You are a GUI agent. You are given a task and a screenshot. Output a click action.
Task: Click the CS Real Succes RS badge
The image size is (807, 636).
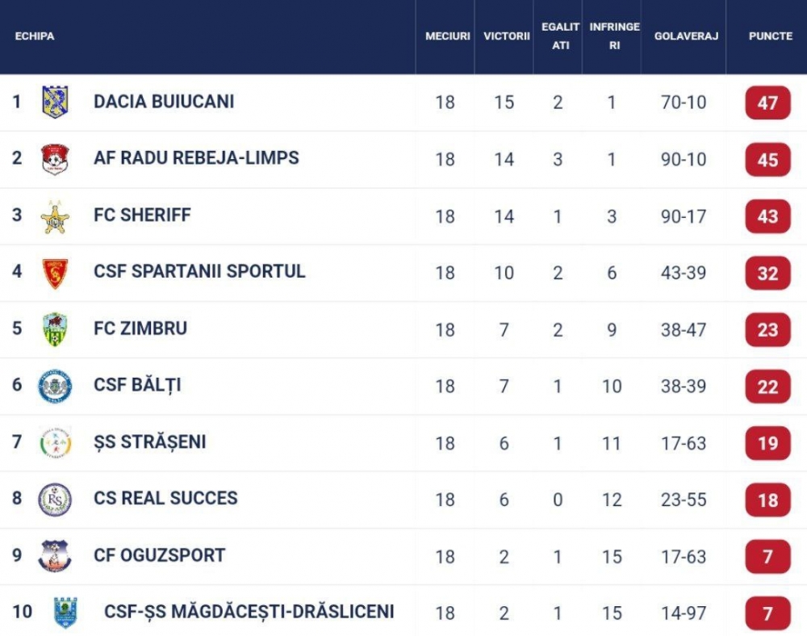tap(55, 499)
